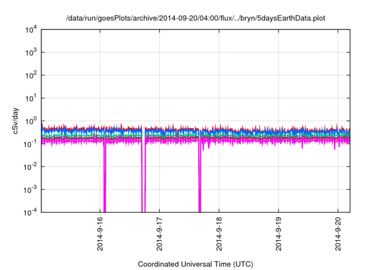Select the cSv/day y-axis label
This screenshot has height=270, width=386.
tap(16, 121)
